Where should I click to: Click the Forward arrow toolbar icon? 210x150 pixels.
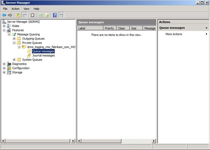click(x=10, y=15)
